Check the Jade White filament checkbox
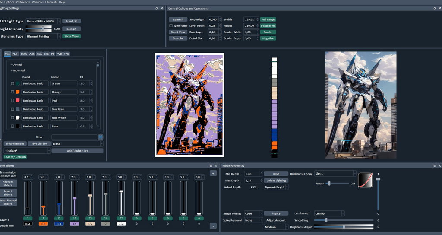Viewport: 442px width, 235px height. [x=13, y=117]
